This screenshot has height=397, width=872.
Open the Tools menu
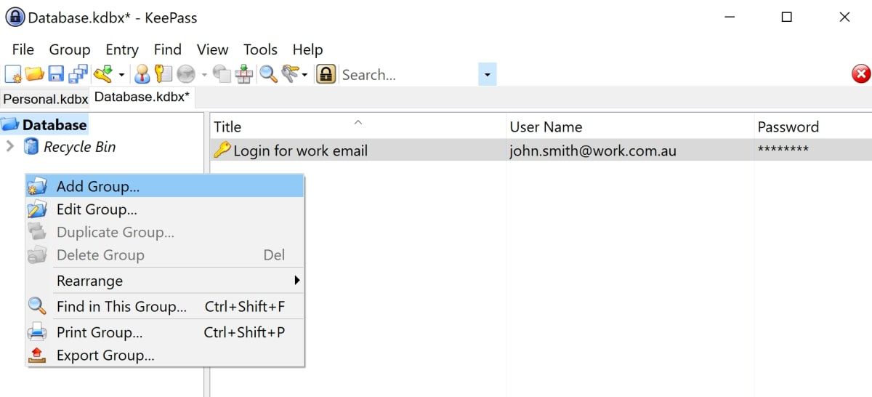(x=260, y=49)
